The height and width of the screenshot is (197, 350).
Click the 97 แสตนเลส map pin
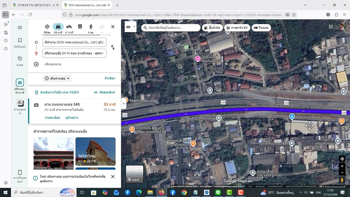tap(292, 117)
